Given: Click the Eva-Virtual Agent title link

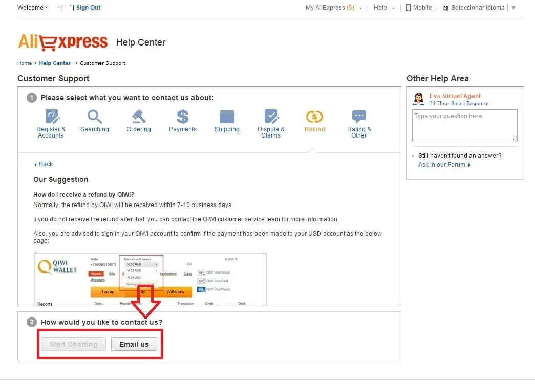Looking at the screenshot, I should 455,96.
